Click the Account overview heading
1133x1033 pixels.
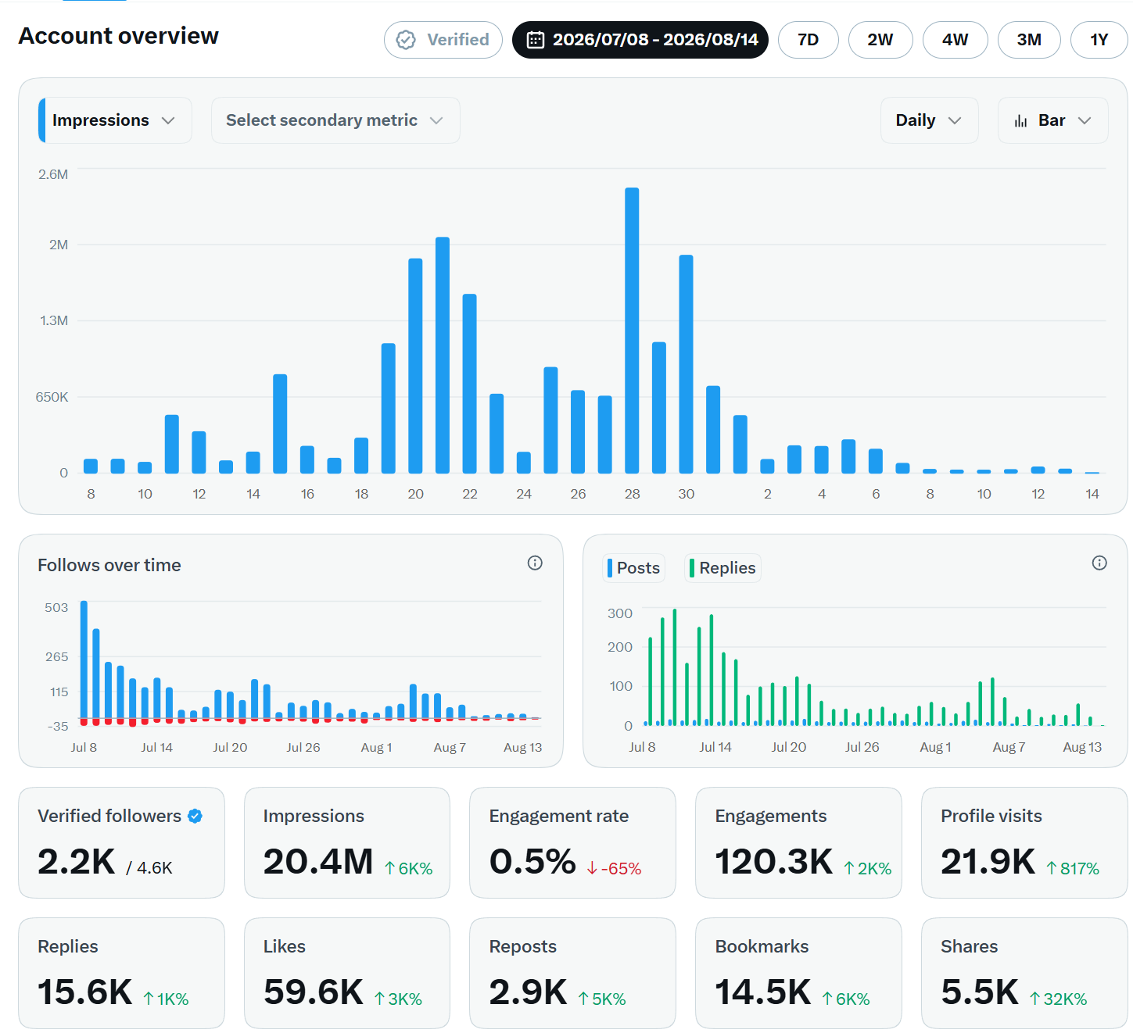coord(119,36)
